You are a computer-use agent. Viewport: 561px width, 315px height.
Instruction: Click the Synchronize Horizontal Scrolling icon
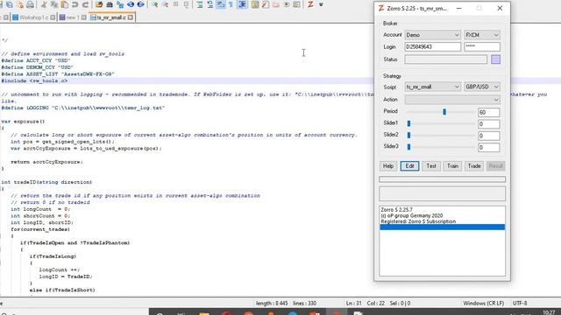click(186, 4)
